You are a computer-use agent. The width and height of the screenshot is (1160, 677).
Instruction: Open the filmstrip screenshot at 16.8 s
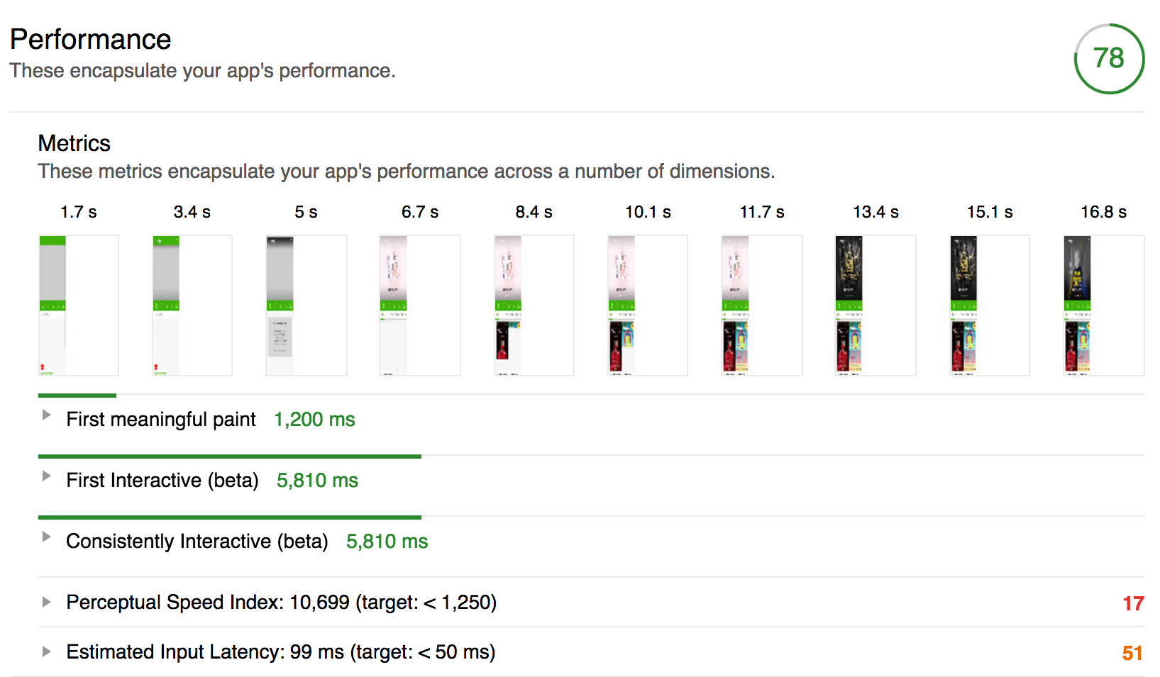click(1103, 305)
